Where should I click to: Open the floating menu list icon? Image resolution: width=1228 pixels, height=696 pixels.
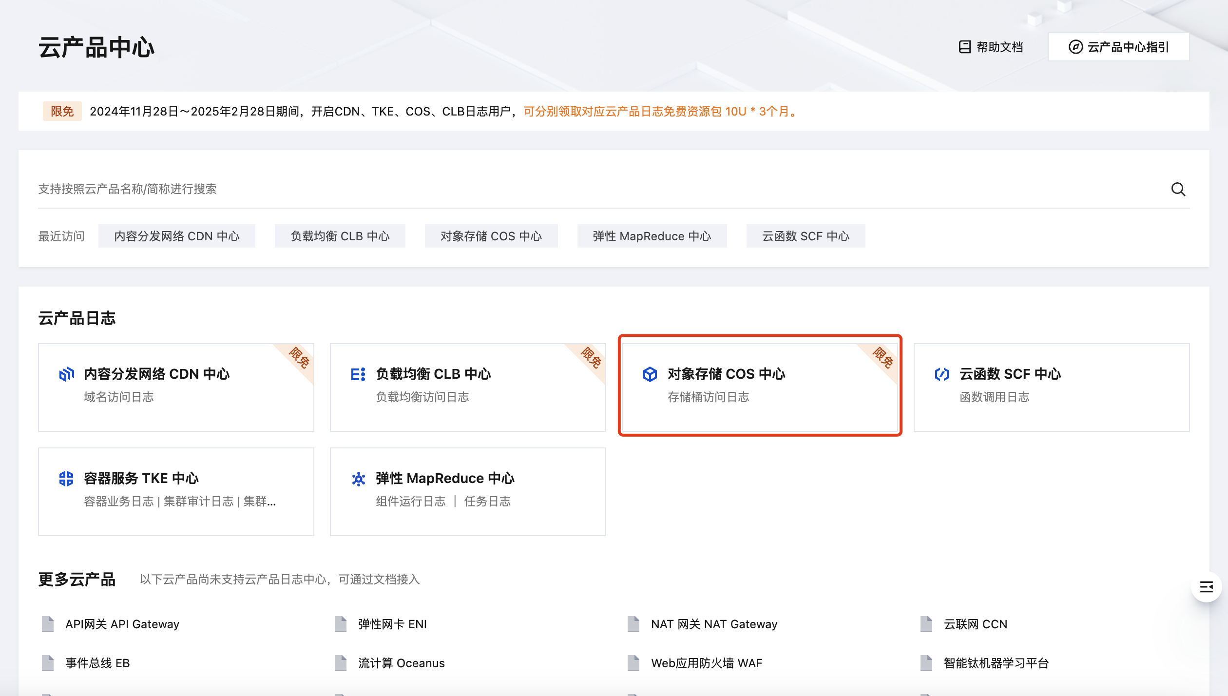click(x=1206, y=587)
